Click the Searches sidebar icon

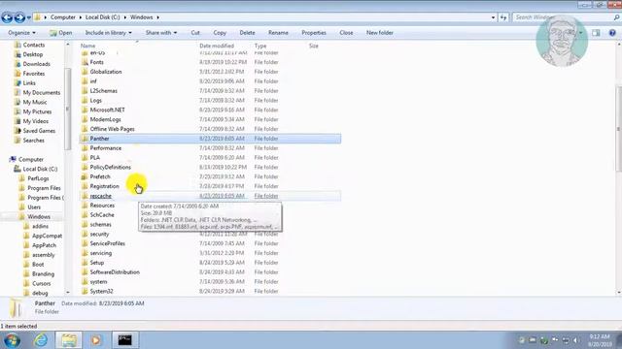pos(17,140)
